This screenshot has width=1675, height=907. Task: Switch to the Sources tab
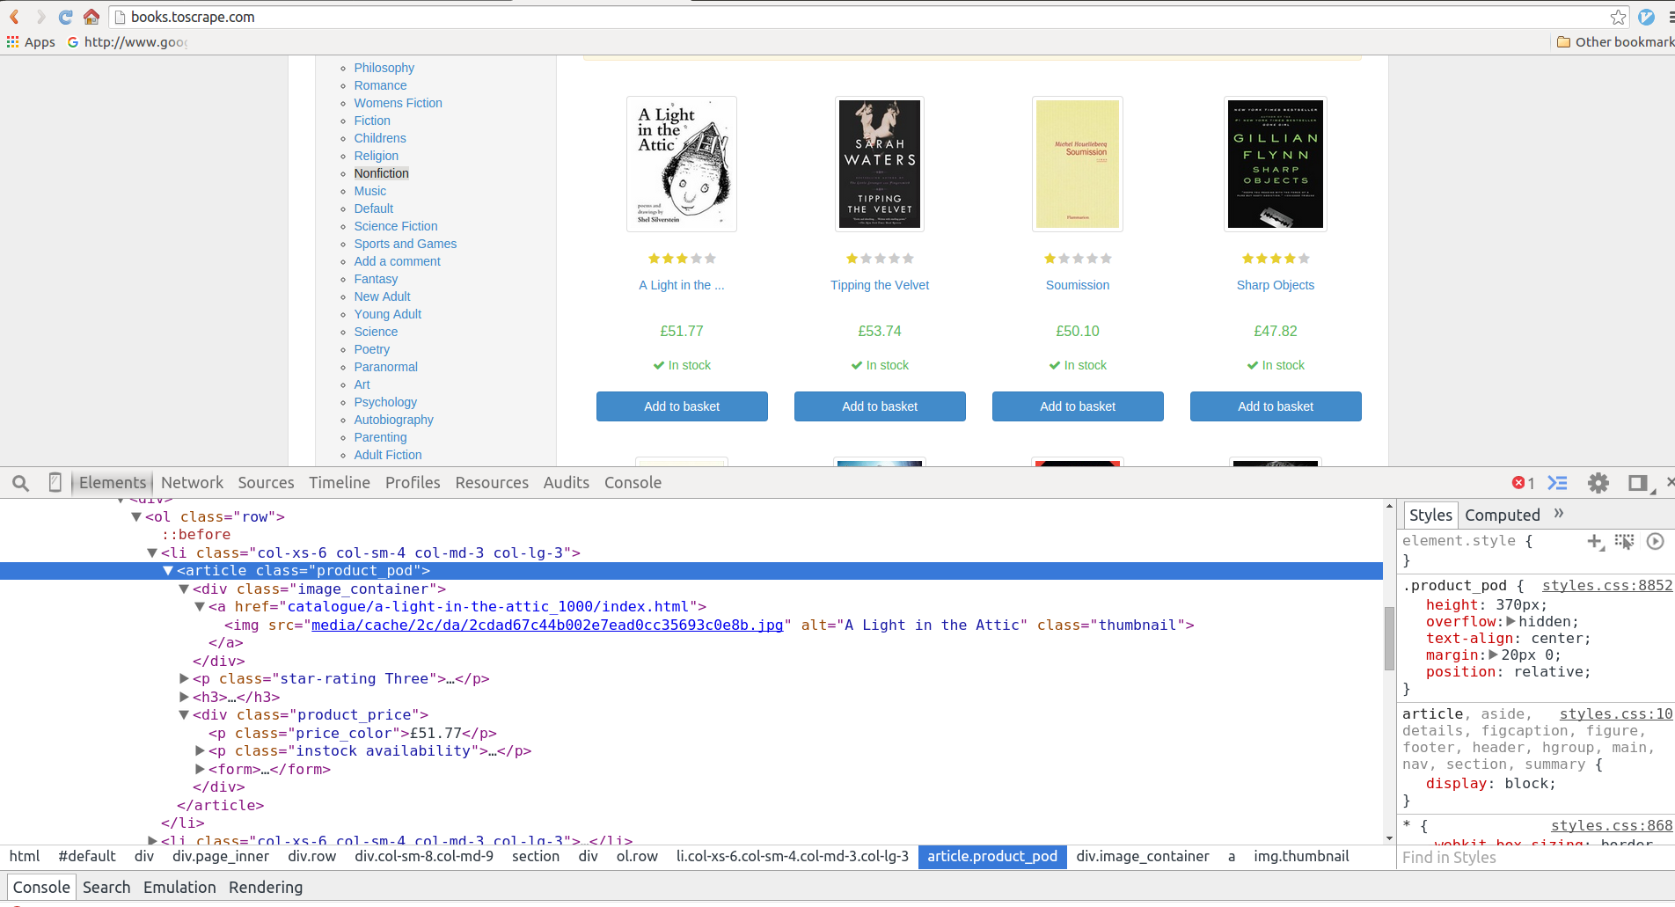[266, 483]
